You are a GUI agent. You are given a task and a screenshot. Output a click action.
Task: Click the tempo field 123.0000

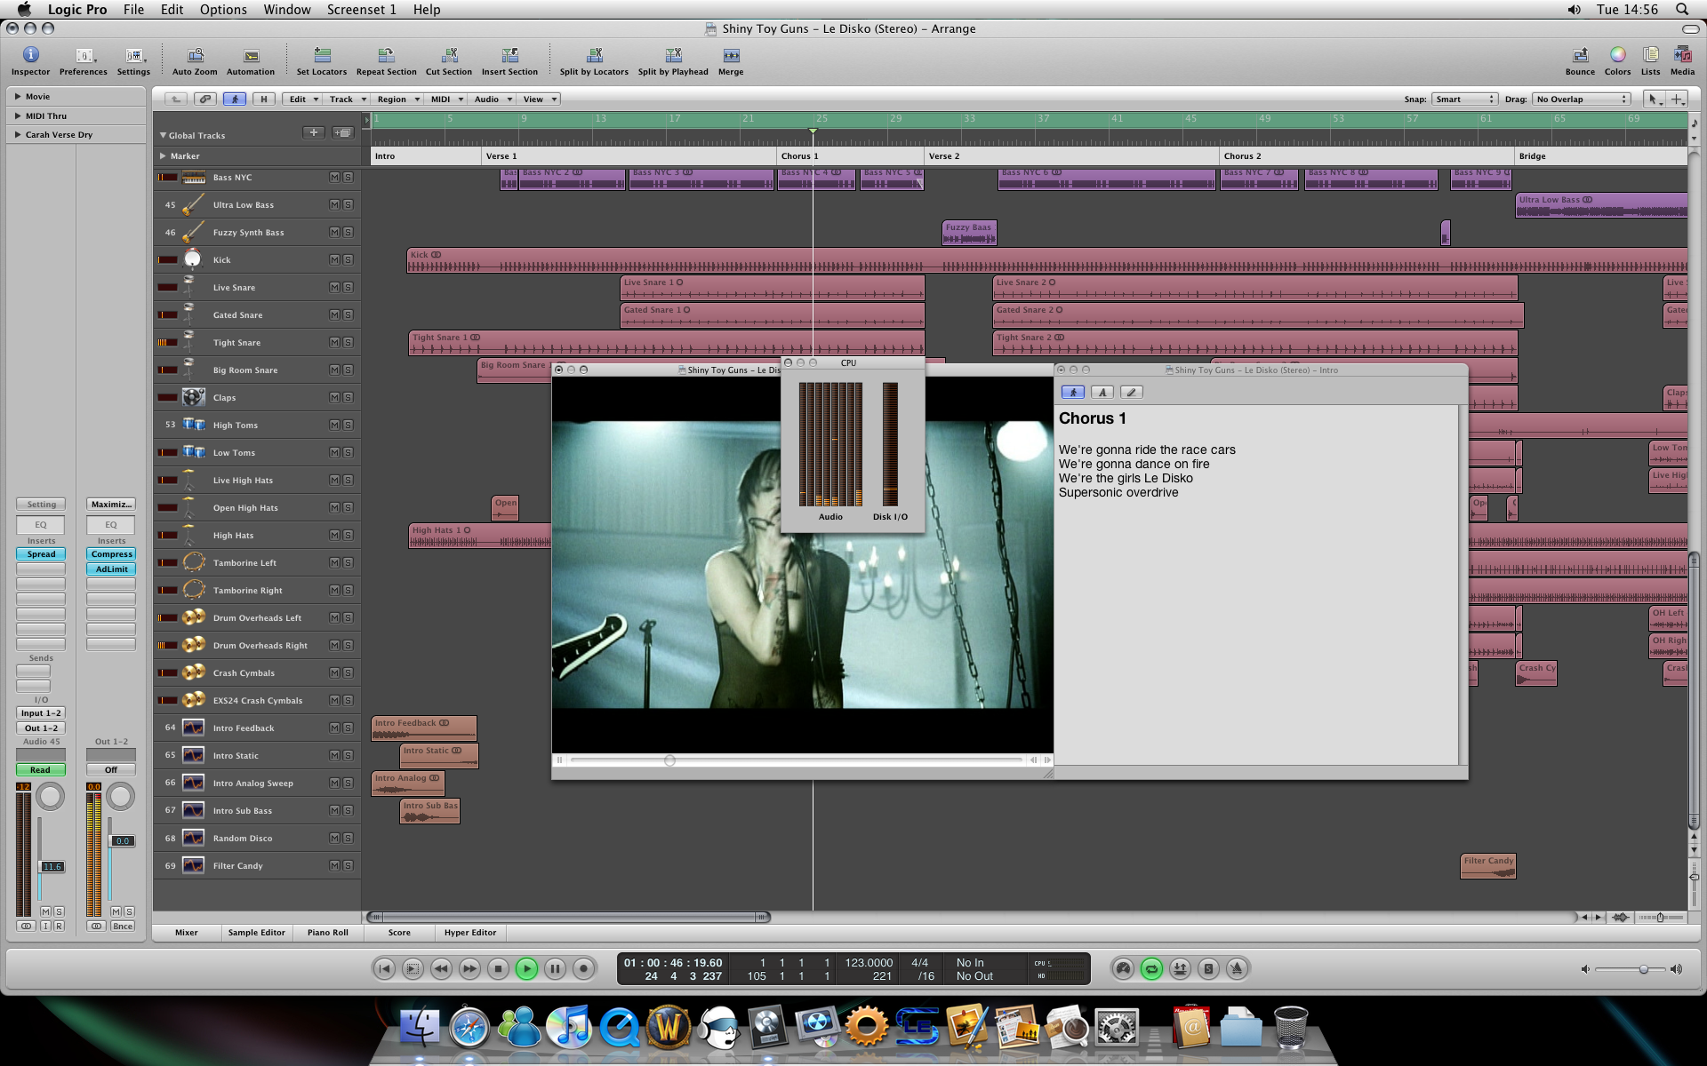tap(868, 963)
